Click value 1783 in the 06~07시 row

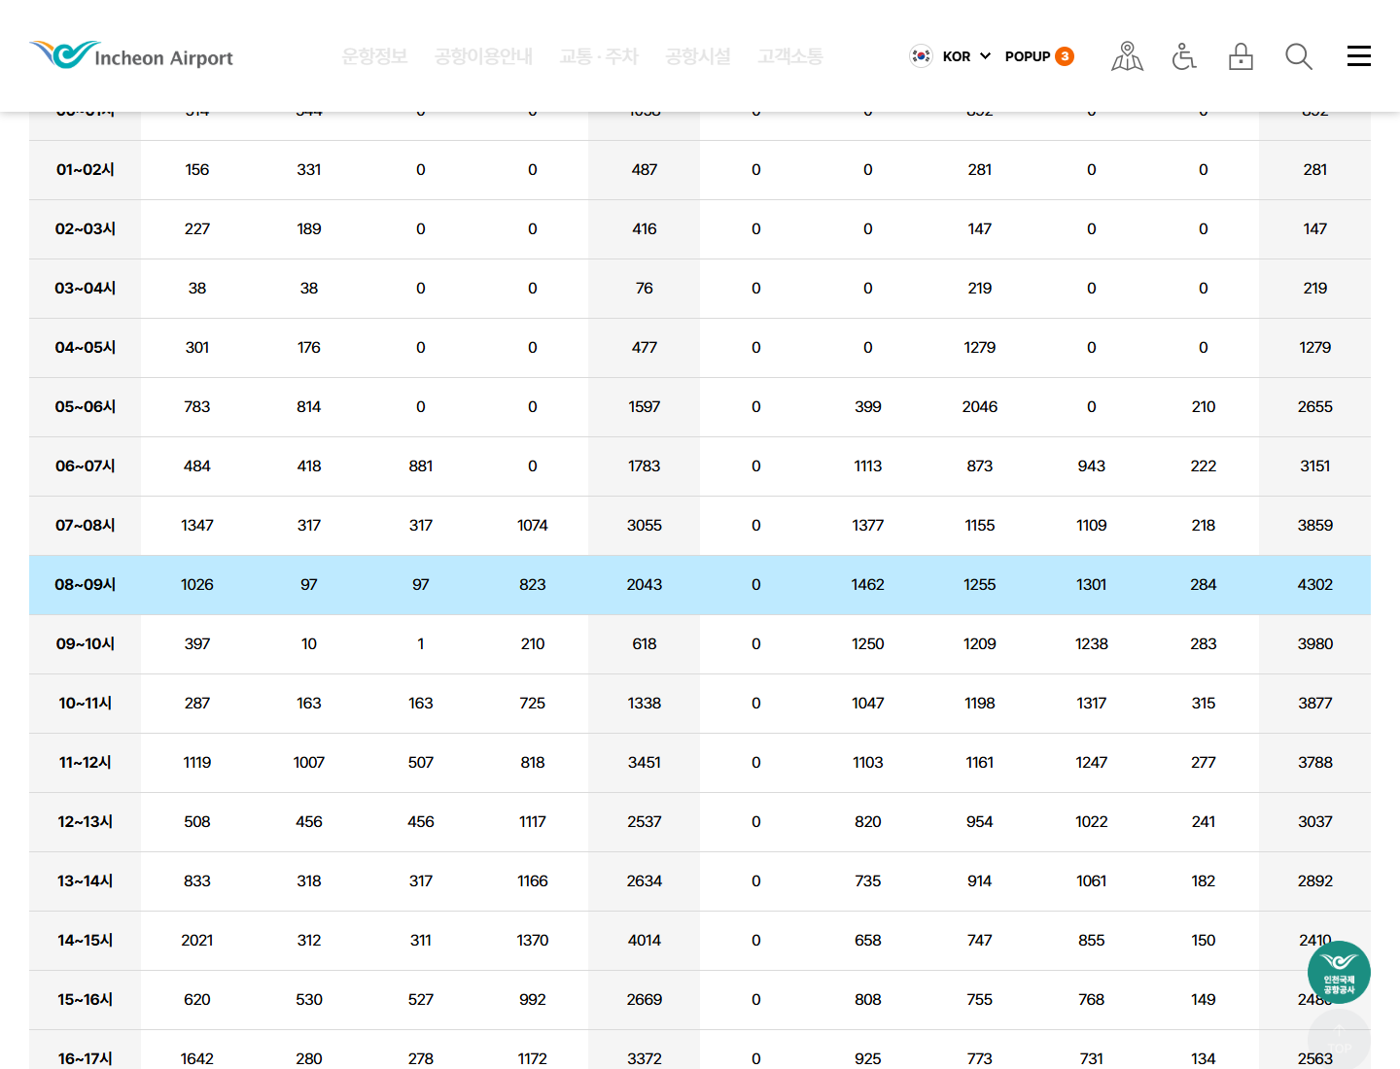click(x=645, y=466)
